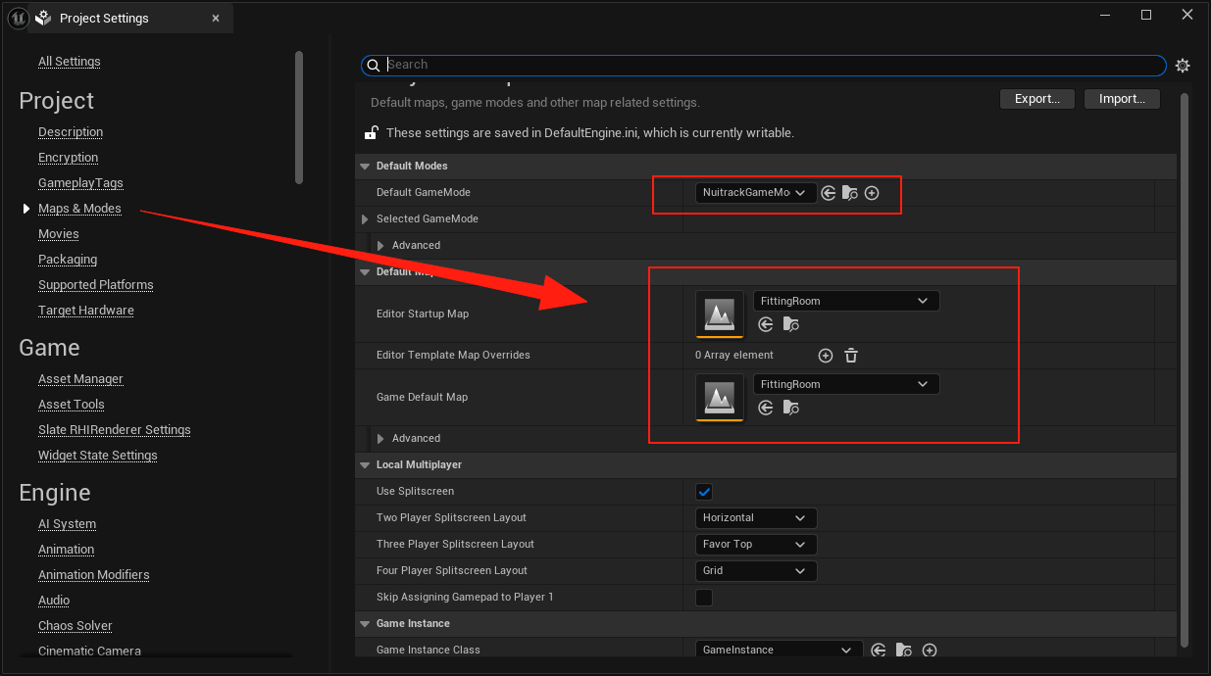Collapse the Game Instance section
Screen dimensions: 1211x676
pos(366,623)
